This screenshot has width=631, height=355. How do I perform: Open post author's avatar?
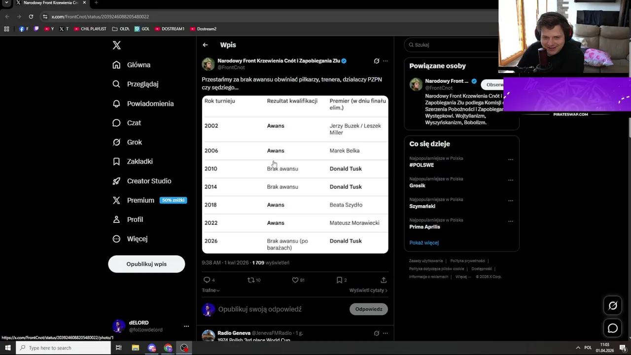click(208, 64)
